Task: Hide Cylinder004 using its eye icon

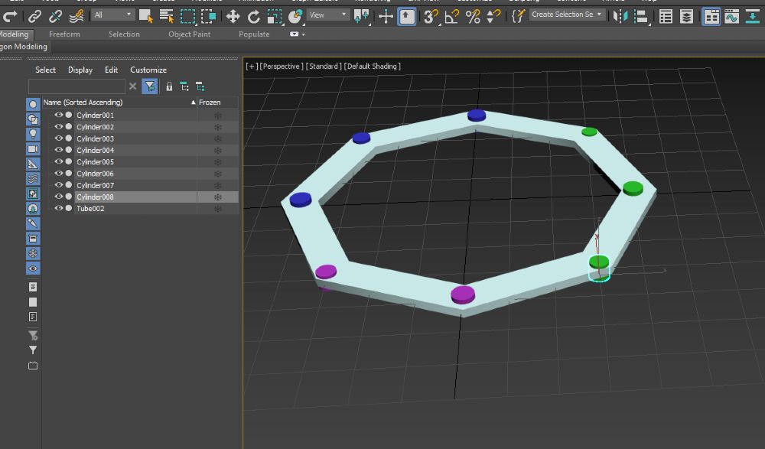Action: click(x=59, y=150)
